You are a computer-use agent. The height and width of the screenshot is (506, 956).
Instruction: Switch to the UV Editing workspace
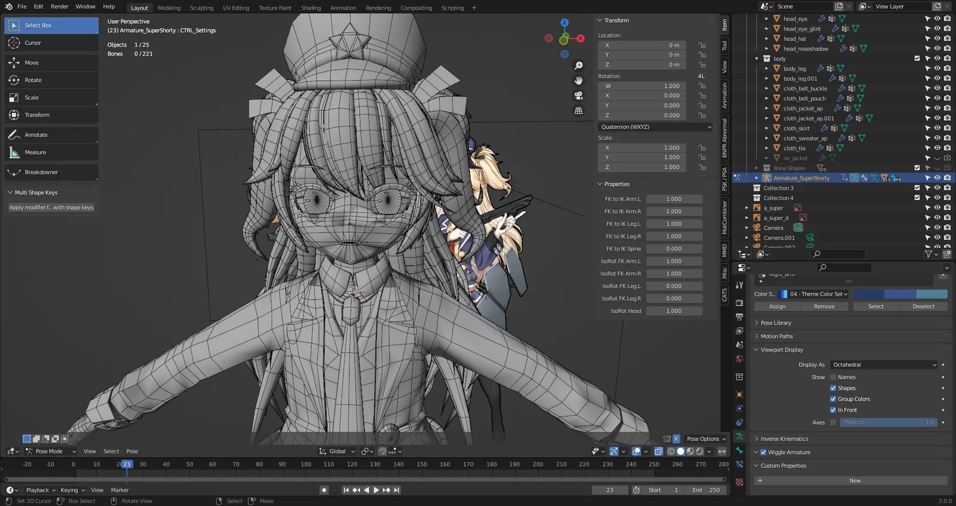pyautogui.click(x=236, y=8)
